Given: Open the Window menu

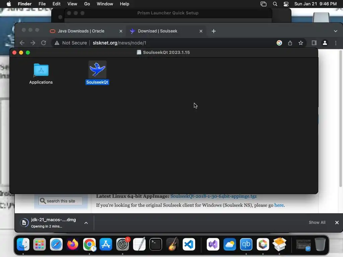Looking at the screenshot, I should 105,4.
